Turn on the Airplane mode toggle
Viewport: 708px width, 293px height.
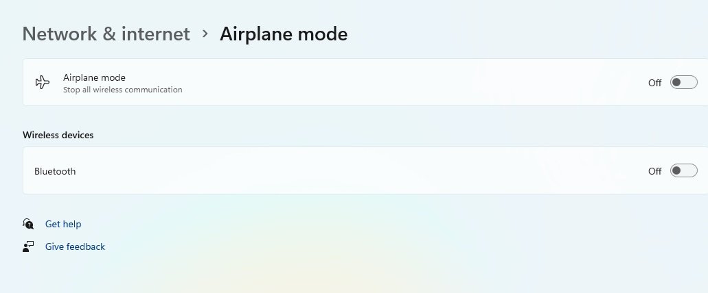click(683, 83)
